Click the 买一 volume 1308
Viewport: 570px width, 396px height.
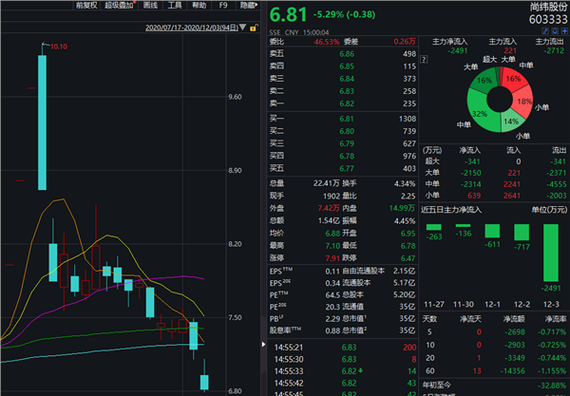tap(408, 119)
